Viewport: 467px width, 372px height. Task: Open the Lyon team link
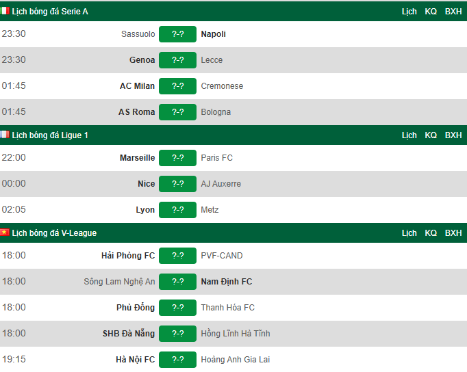pyautogui.click(x=145, y=210)
